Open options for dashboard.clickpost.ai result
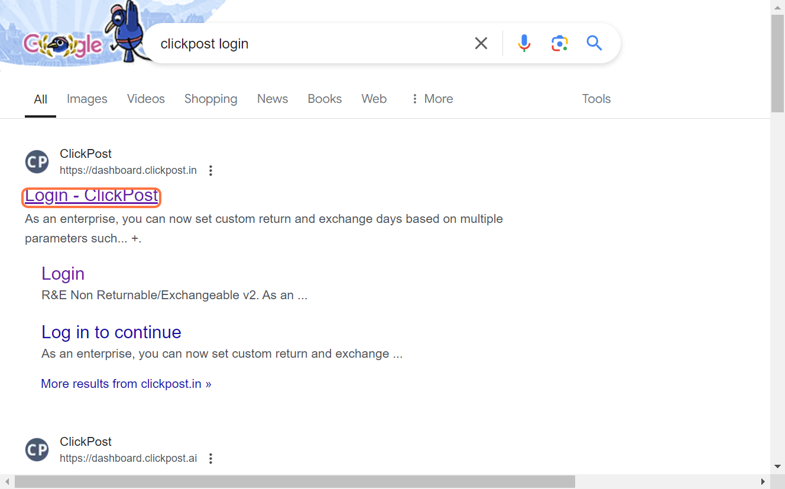 click(210, 458)
